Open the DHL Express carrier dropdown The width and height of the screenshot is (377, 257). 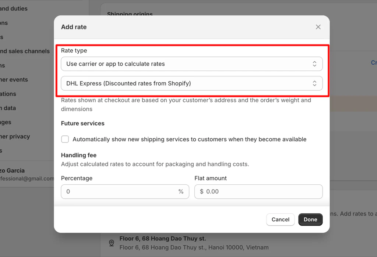click(191, 83)
